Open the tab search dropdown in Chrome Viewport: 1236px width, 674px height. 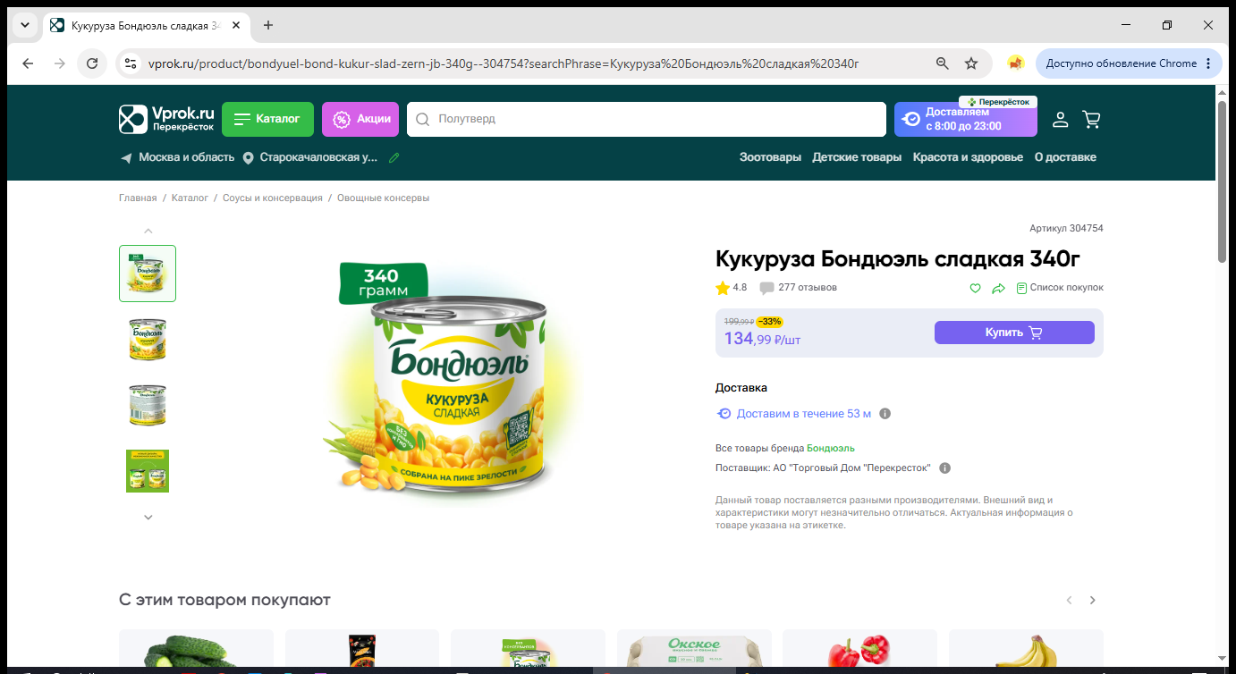(x=24, y=25)
